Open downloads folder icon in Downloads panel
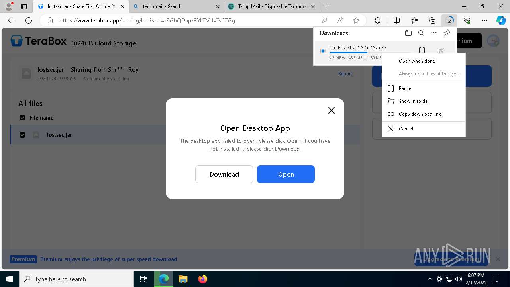510x287 pixels. [x=408, y=33]
